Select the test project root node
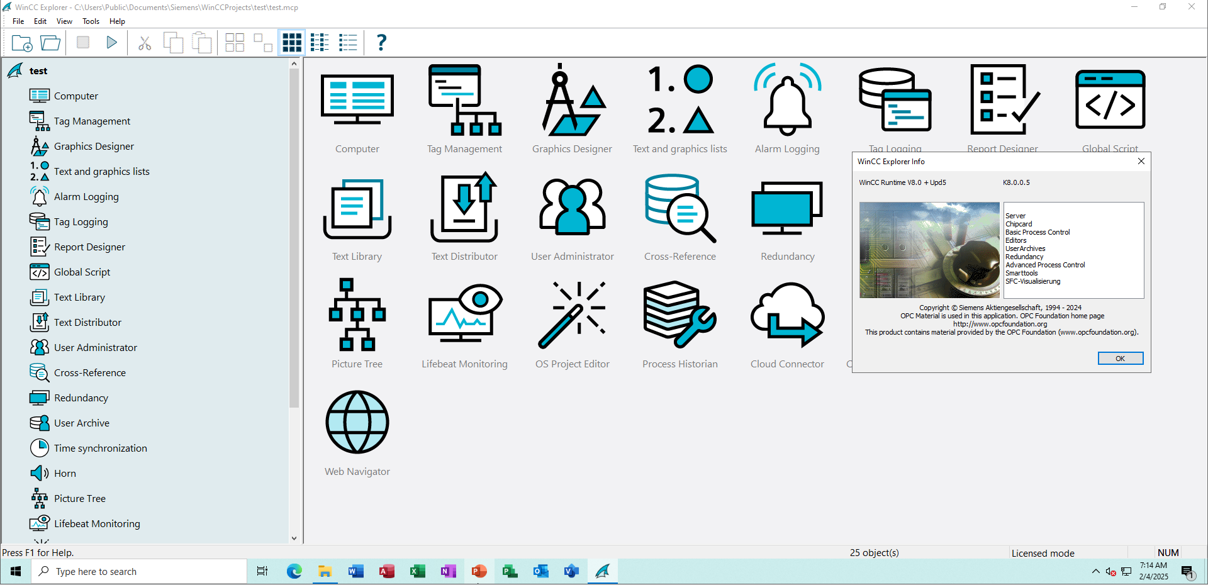Viewport: 1208px width, 585px height. click(x=38, y=71)
